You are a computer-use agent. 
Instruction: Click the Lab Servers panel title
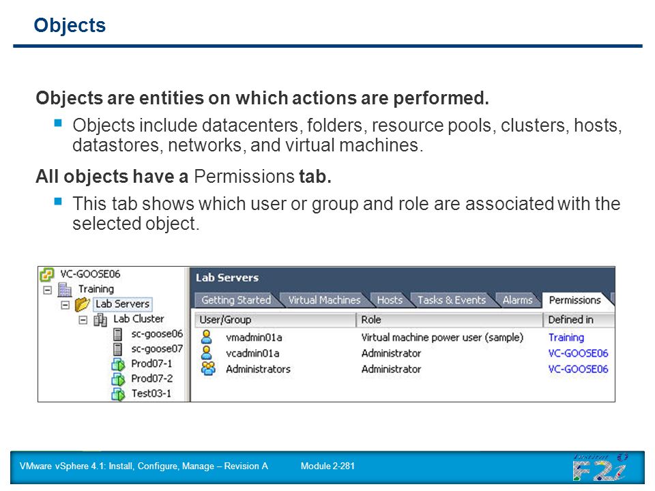pos(227,278)
